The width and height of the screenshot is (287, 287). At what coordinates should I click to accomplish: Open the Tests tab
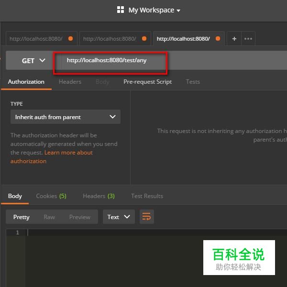(x=193, y=82)
